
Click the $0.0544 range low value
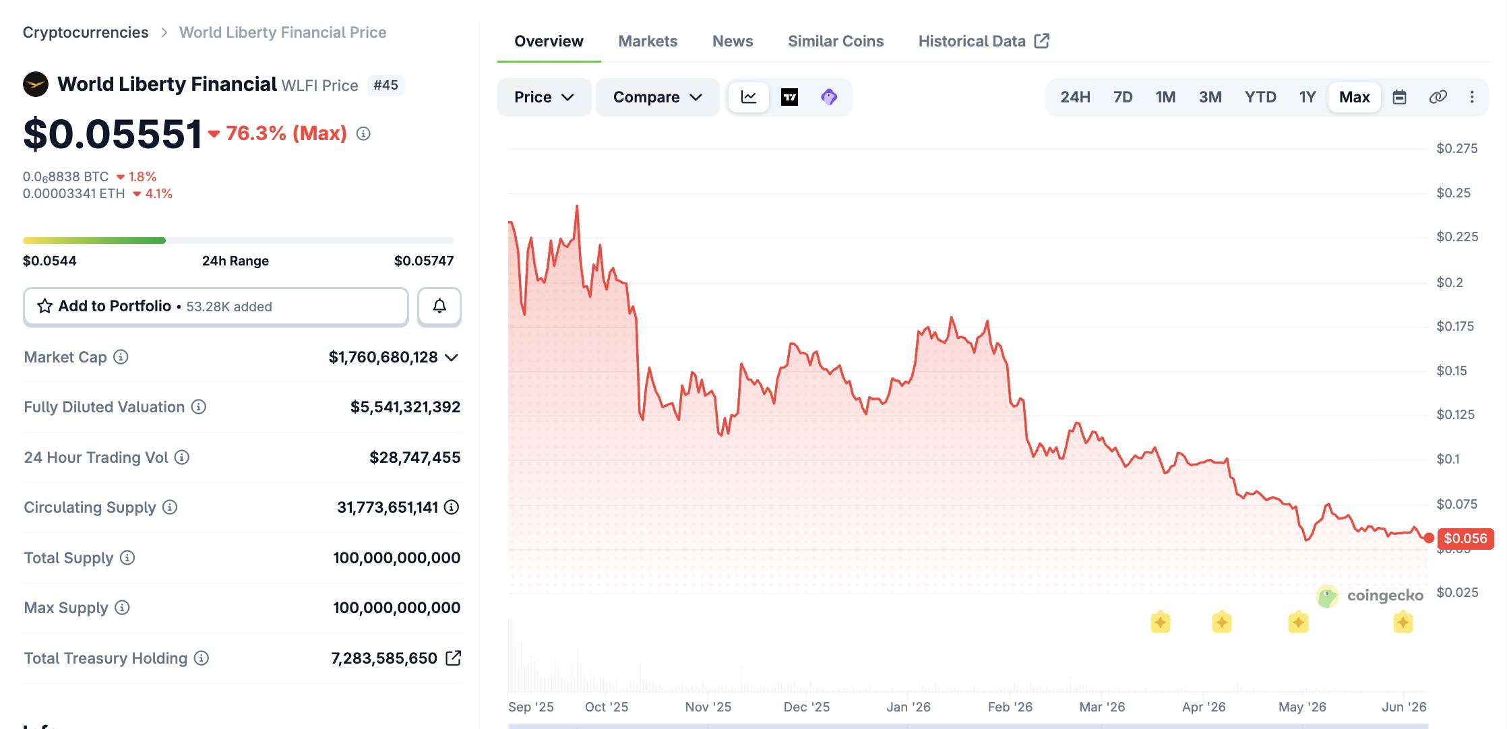50,261
